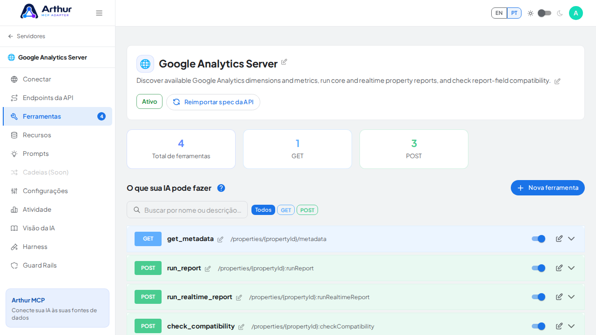The width and height of the screenshot is (596, 335).
Task: Click the back arrow beside Servidores
Action: pyautogui.click(x=11, y=36)
